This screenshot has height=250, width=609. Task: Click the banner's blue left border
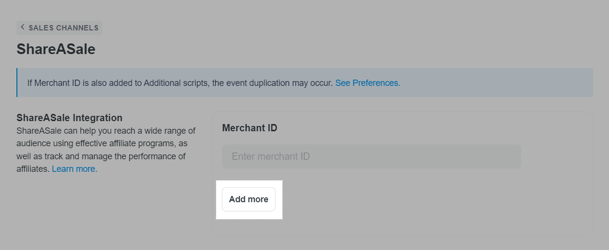tap(17, 83)
